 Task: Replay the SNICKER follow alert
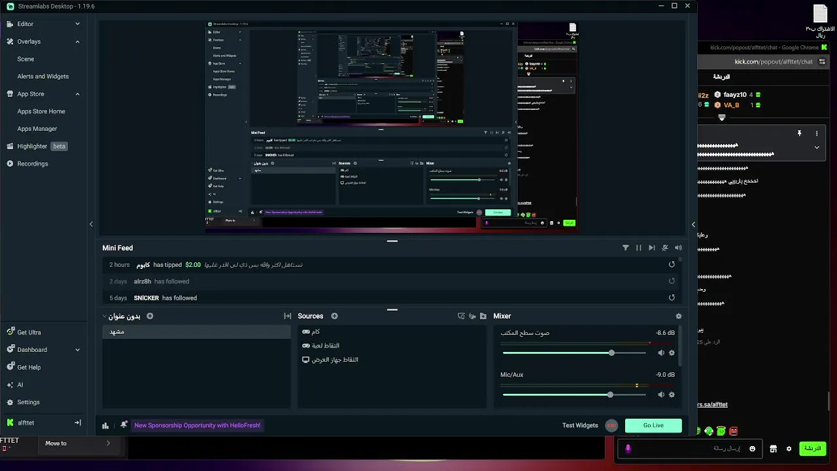pyautogui.click(x=672, y=298)
